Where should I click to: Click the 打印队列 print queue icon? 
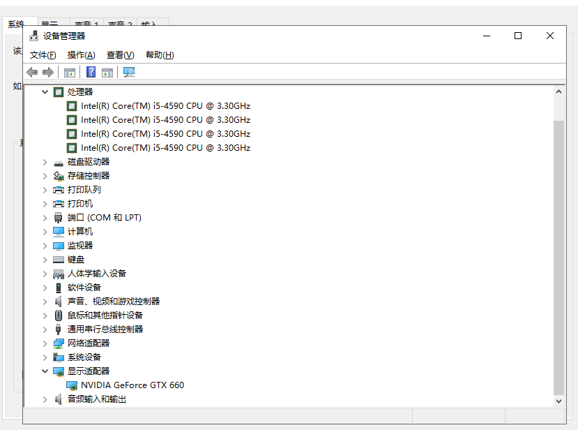point(59,190)
